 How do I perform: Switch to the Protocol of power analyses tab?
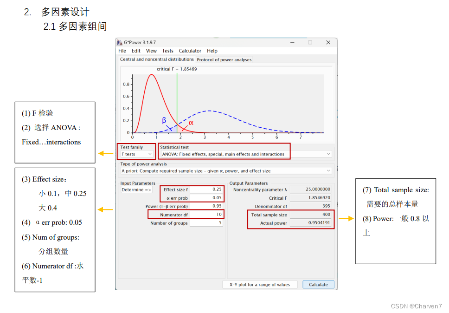point(224,59)
